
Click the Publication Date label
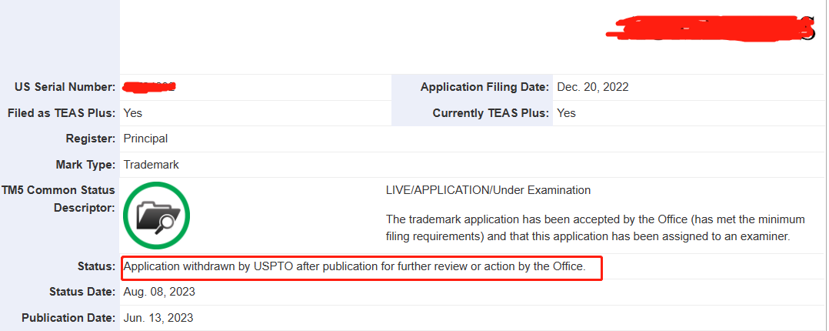[68, 318]
